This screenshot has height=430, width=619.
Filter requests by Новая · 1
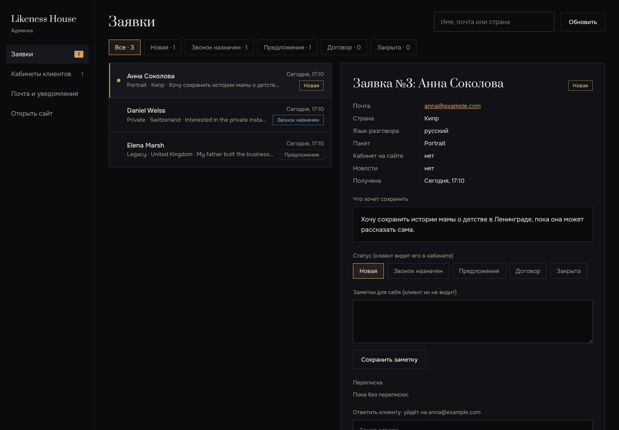pos(163,47)
